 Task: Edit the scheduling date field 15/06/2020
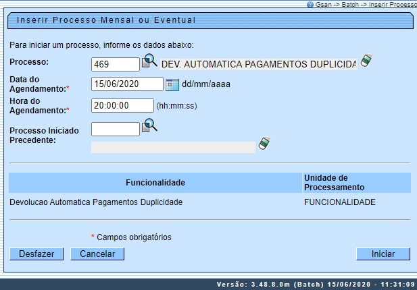[127, 84]
